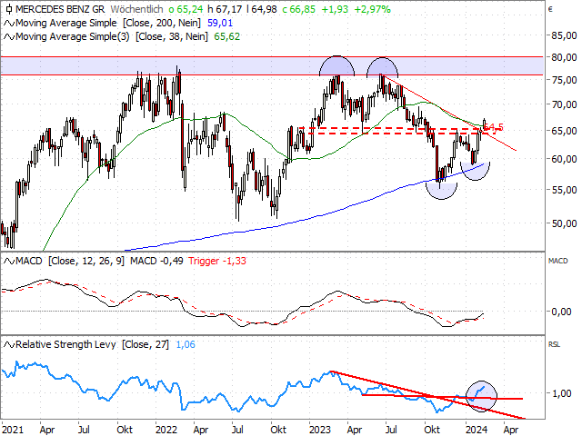This screenshot has width=582, height=436.
Task: Click the 2023 time axis label
Action: 320,430
